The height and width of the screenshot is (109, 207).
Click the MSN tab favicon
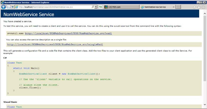[x=106, y=7]
